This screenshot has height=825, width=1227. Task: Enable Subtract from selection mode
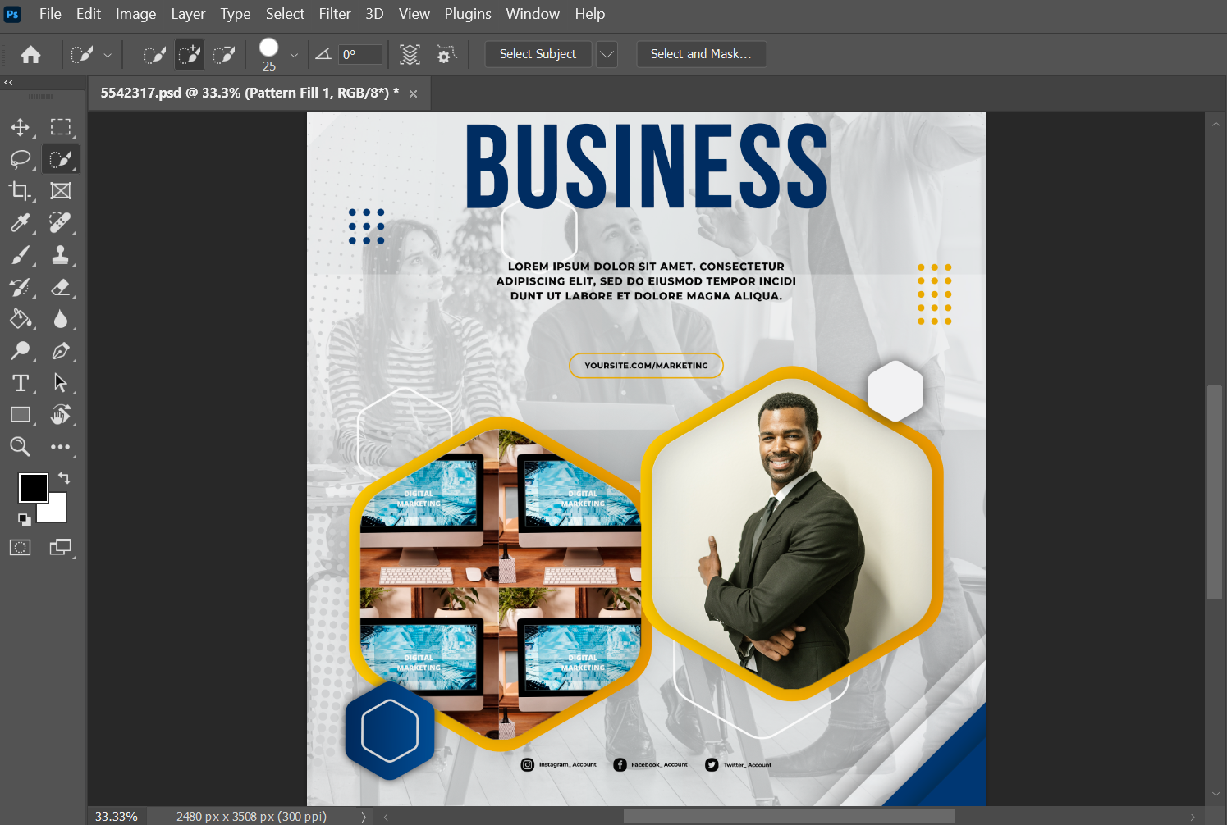click(224, 55)
